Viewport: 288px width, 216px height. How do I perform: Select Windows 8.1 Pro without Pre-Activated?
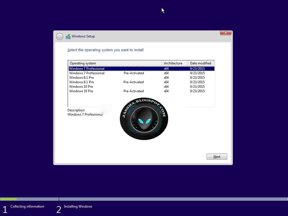141,78
